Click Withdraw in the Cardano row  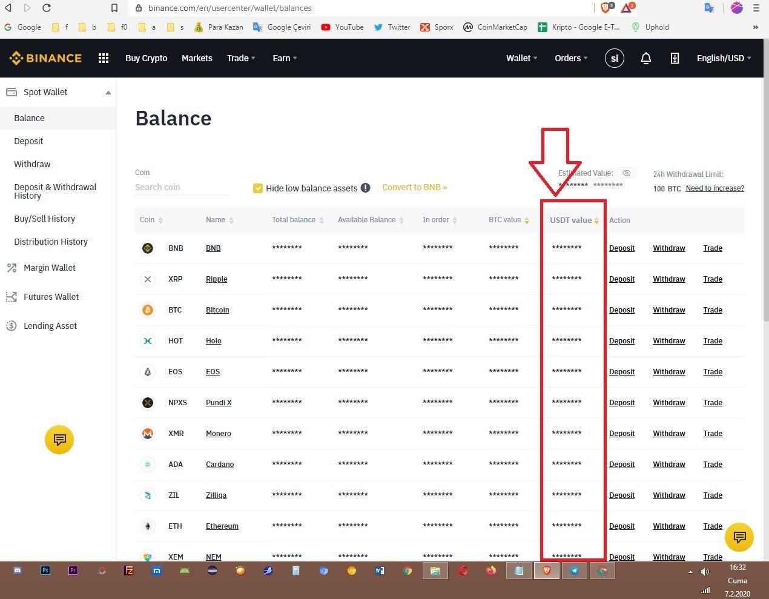click(669, 465)
